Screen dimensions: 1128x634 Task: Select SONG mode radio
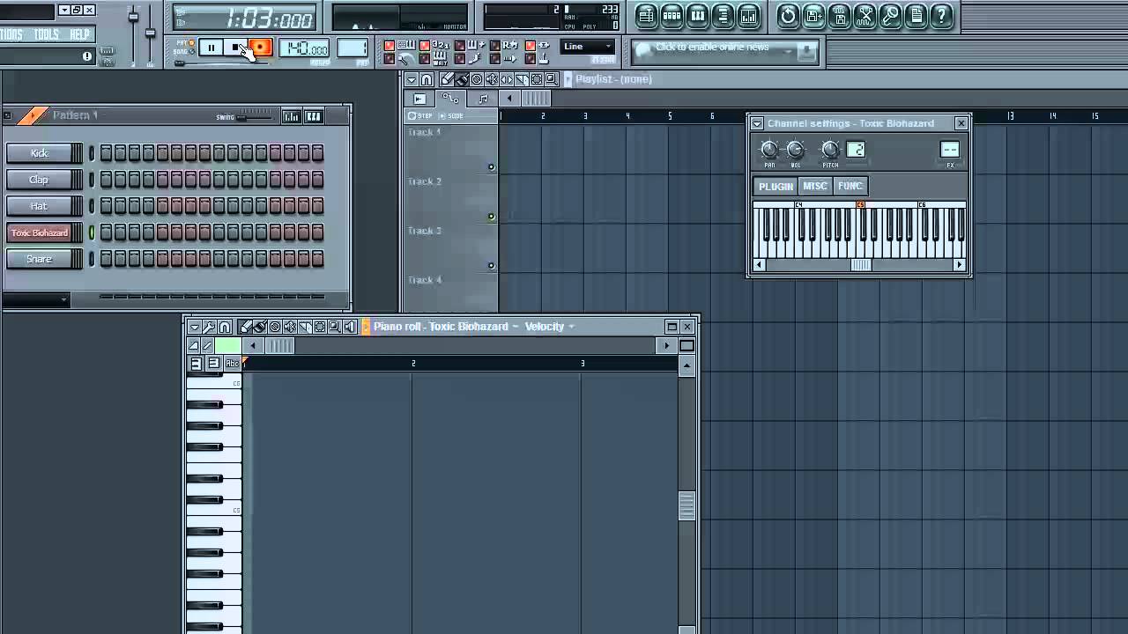click(x=191, y=52)
